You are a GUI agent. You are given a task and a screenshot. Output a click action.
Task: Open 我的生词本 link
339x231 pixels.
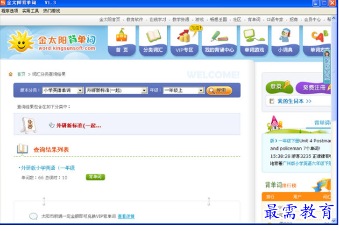295,101
